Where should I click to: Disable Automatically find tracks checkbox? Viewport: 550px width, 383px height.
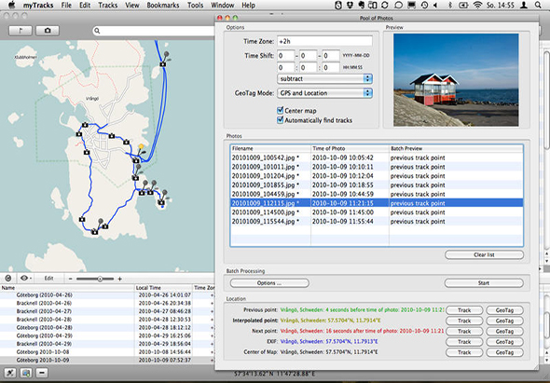[281, 120]
